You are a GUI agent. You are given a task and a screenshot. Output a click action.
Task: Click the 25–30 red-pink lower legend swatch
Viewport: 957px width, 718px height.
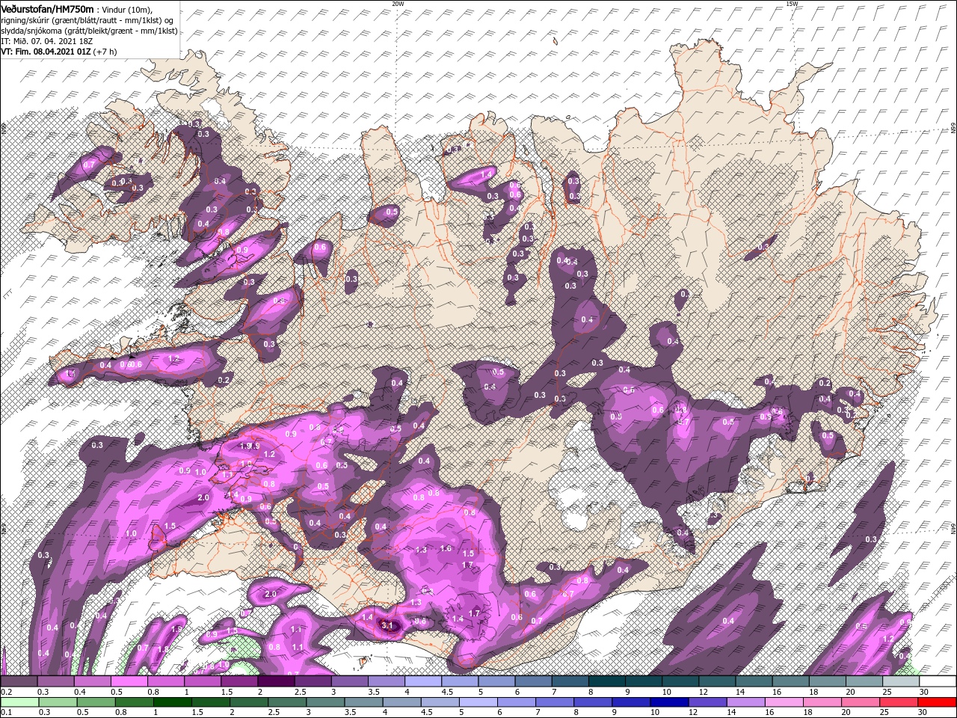(900, 702)
